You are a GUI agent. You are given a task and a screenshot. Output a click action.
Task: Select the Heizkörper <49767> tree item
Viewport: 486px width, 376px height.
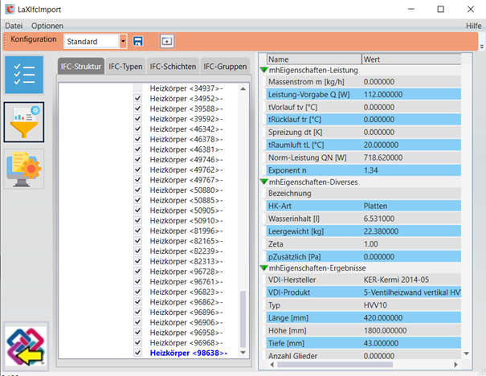point(186,180)
